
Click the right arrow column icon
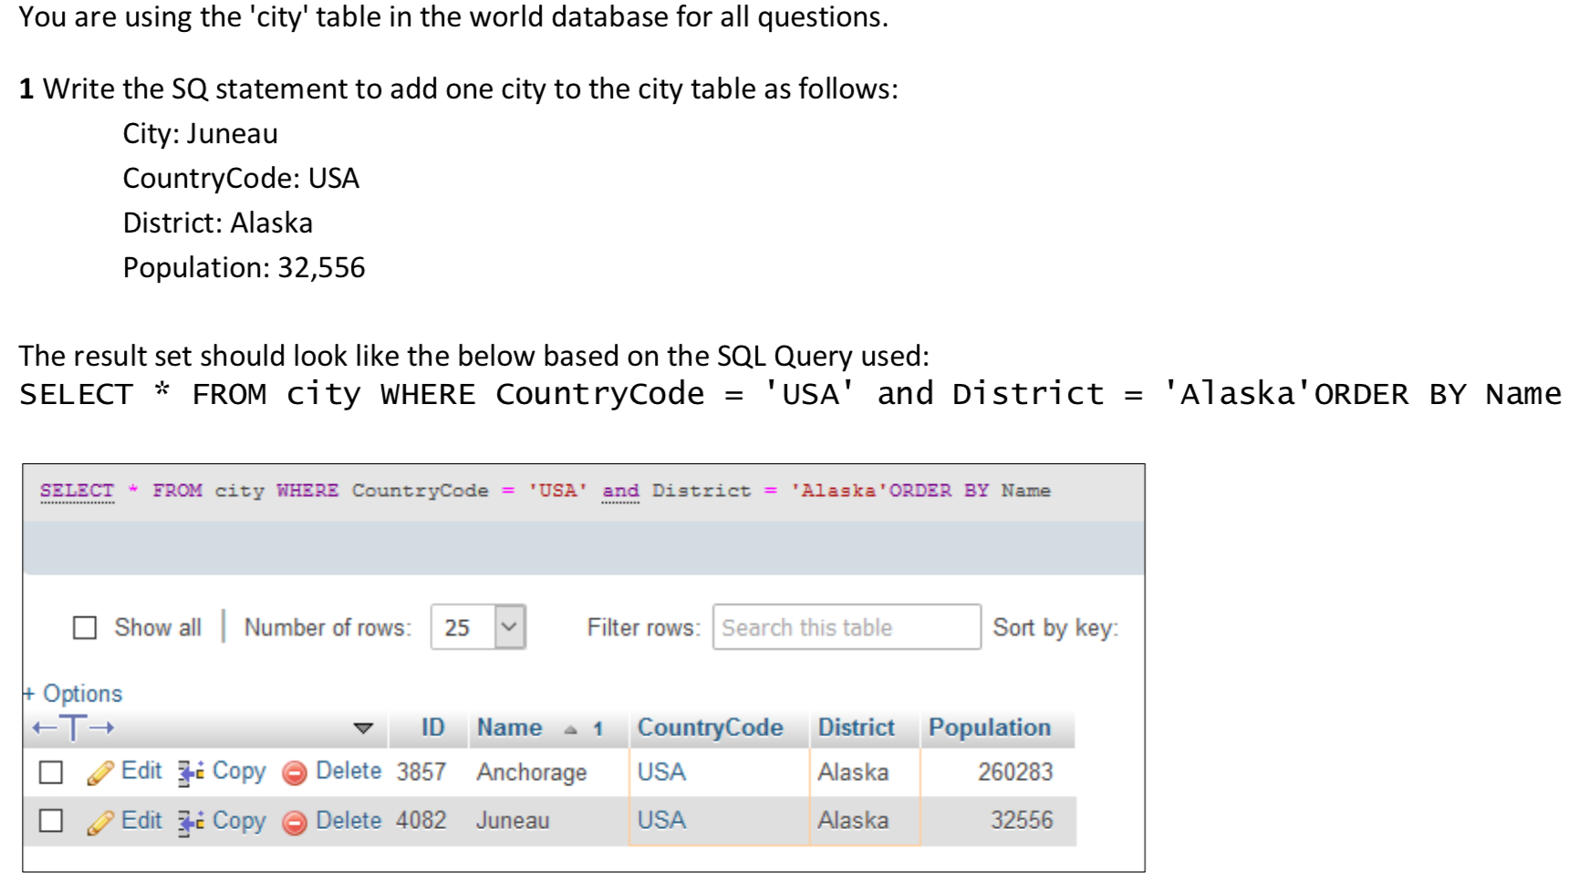103,728
